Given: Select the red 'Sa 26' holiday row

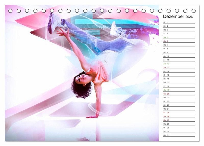Looking at the screenshot, I should (179, 116).
